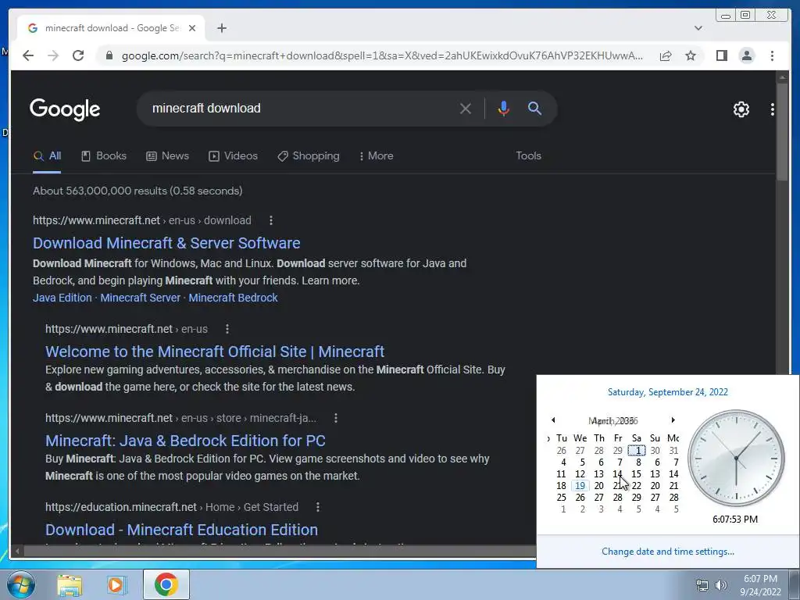Screen dimensions: 800x600
Task: Open the Java Edition sitelink
Action: point(62,298)
